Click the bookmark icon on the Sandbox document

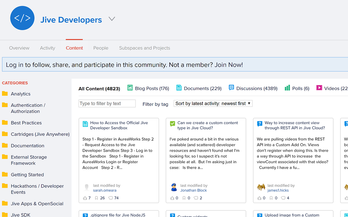pos(97,198)
